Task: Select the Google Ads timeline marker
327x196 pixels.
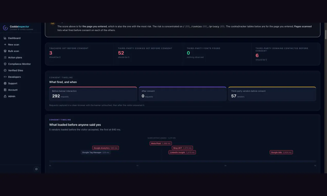Action: [x=281, y=152]
